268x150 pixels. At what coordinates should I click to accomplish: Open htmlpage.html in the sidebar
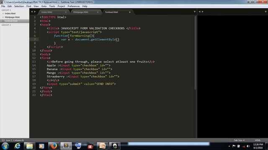click(x=12, y=17)
